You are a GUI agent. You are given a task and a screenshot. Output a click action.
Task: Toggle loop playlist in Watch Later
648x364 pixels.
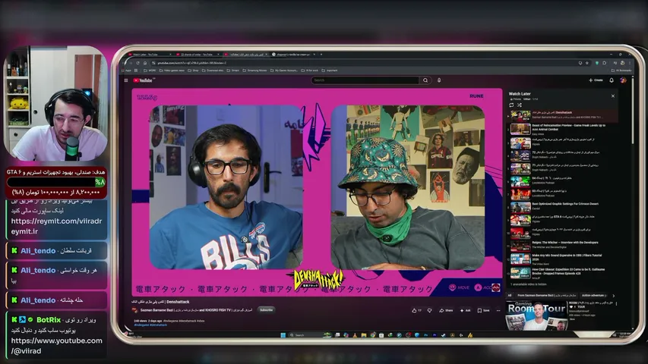(511, 105)
